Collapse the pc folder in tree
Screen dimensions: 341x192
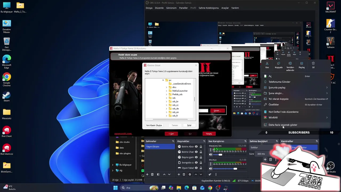pos(163,80)
